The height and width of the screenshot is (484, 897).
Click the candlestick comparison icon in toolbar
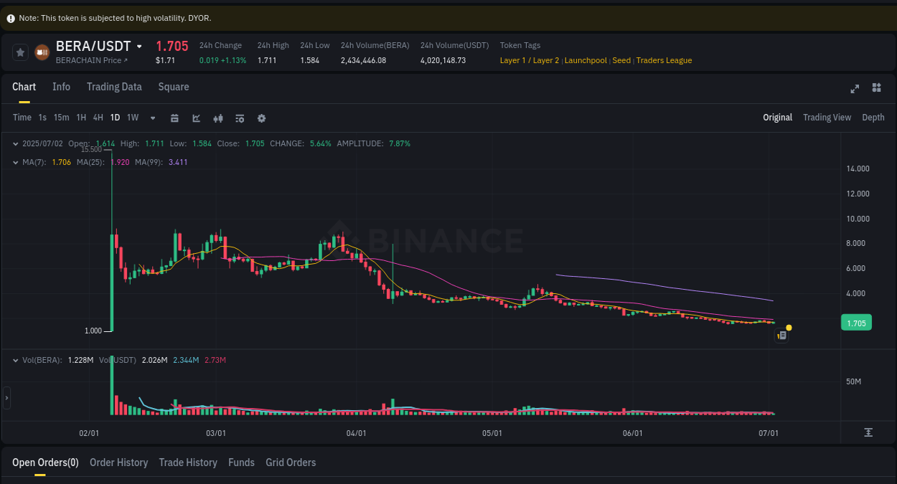[217, 118]
